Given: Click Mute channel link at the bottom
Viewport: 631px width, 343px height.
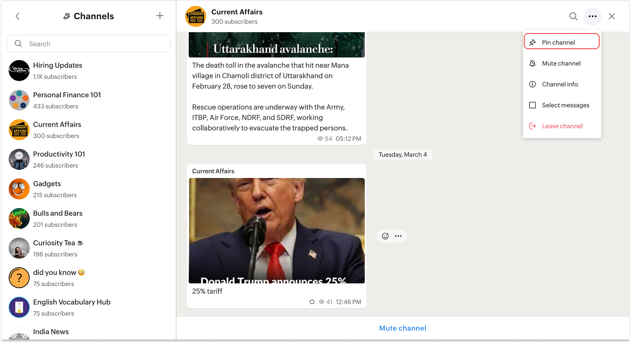Looking at the screenshot, I should pos(403,328).
